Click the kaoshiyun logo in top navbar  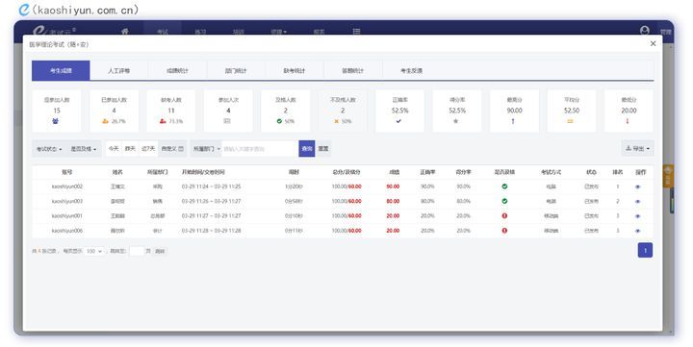tap(54, 31)
